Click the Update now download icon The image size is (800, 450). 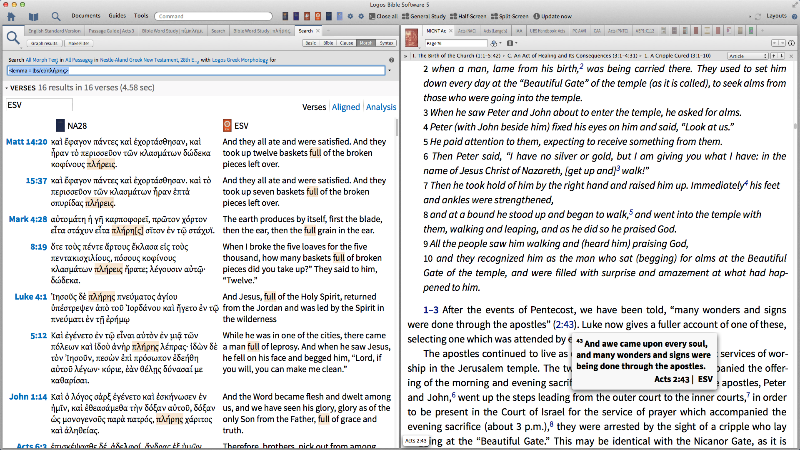537,17
